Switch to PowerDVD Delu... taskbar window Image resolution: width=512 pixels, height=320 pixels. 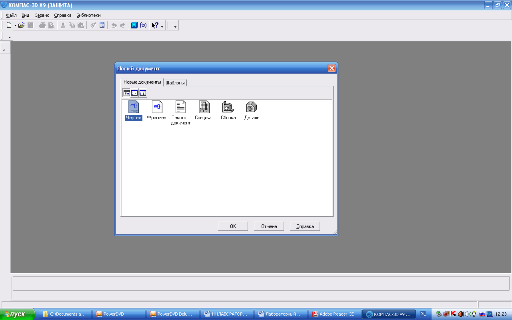click(x=173, y=314)
